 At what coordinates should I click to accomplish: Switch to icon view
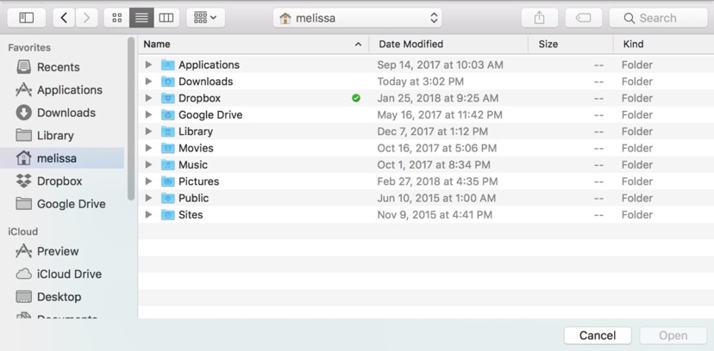pyautogui.click(x=117, y=17)
